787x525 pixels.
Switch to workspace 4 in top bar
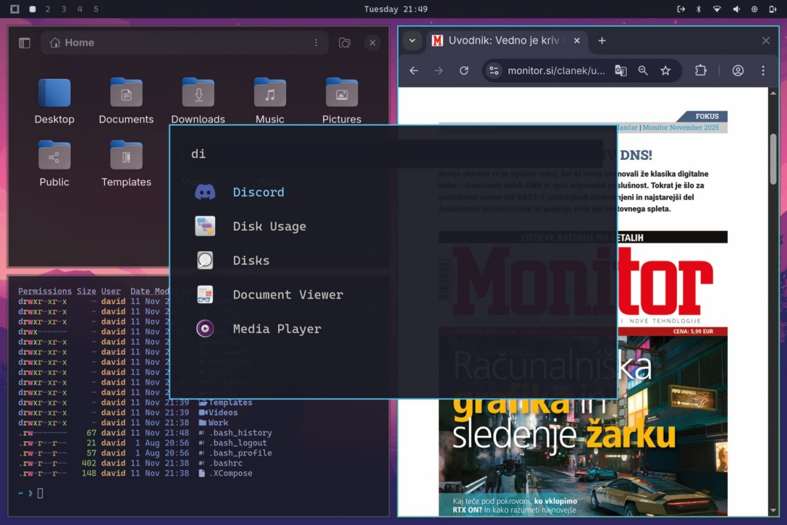(80, 9)
